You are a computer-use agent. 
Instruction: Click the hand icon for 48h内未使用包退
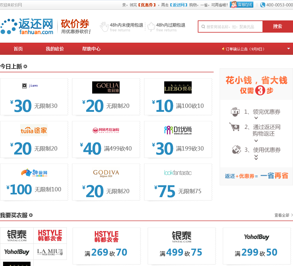(x=104, y=27)
